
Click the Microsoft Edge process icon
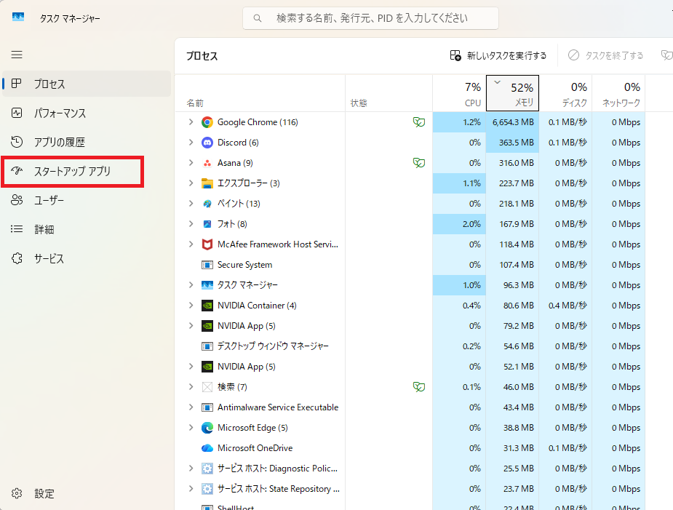coord(207,428)
